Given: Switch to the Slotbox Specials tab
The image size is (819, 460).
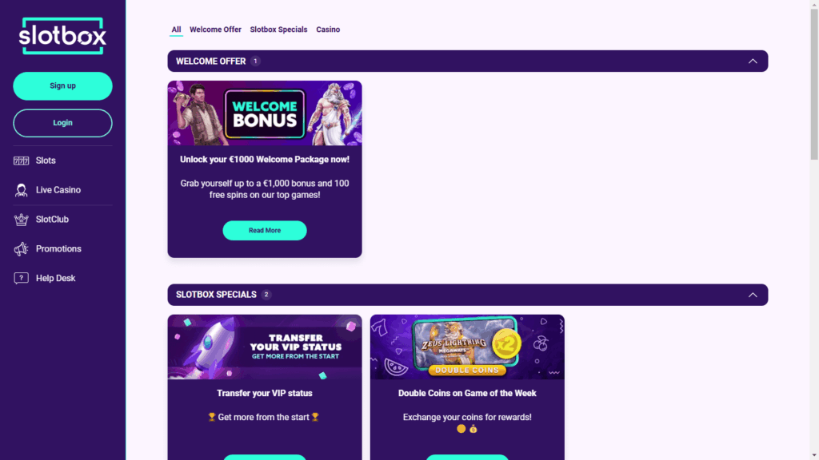Looking at the screenshot, I should 278,30.
